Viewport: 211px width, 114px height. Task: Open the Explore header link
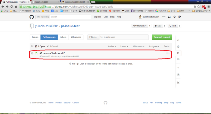(x=97, y=17)
